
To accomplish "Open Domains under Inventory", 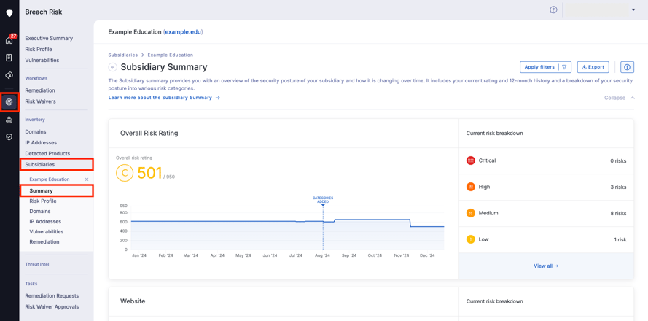I will point(36,131).
